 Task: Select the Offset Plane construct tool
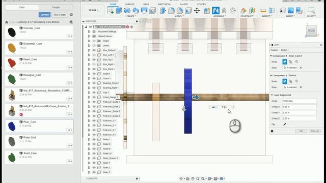(x=243, y=10)
